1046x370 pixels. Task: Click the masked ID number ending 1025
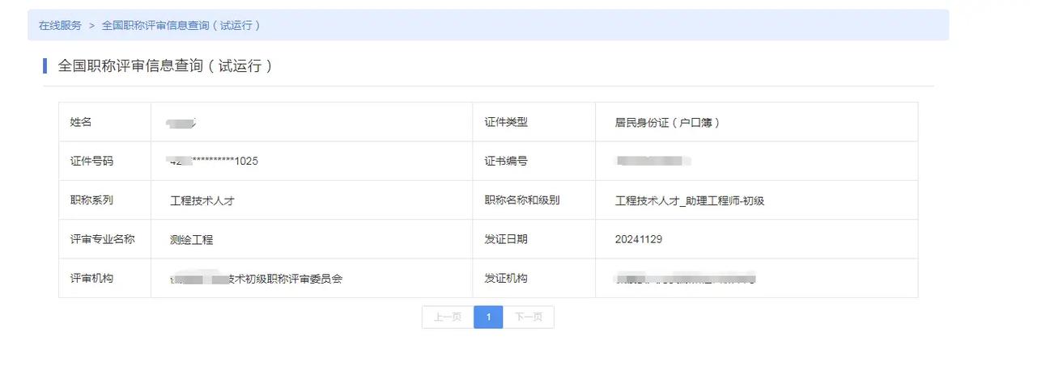pyautogui.click(x=214, y=162)
